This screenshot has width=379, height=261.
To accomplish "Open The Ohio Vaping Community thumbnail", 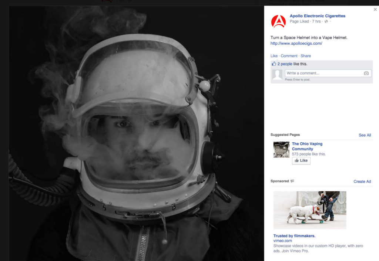I will 281,150.
